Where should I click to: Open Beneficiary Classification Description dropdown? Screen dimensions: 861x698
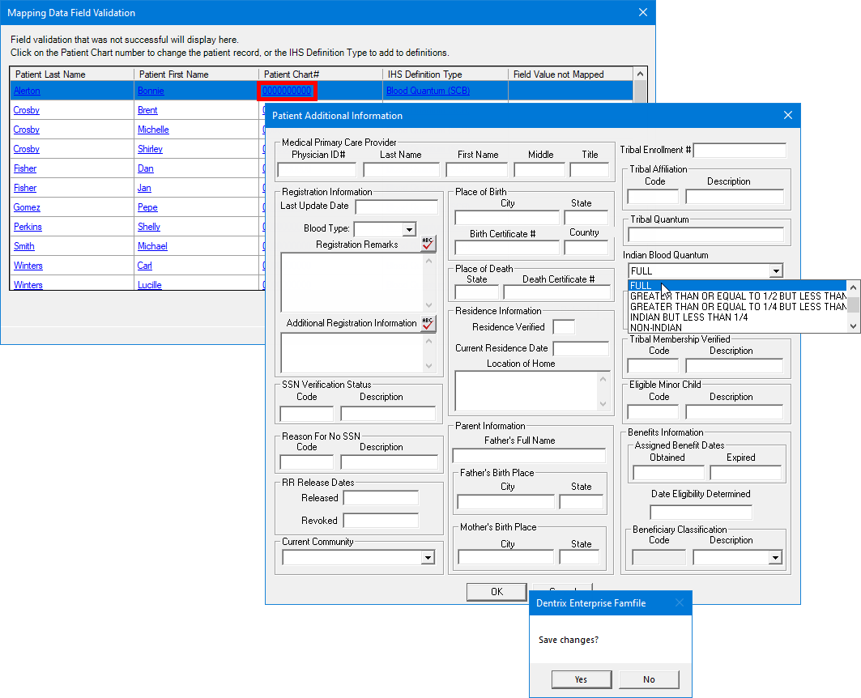[x=775, y=557]
